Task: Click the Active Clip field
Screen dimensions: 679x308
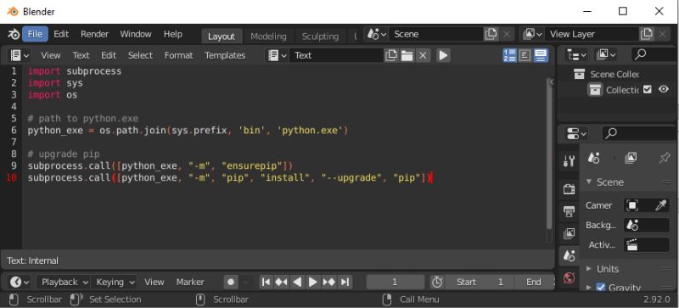Action: coord(647,245)
